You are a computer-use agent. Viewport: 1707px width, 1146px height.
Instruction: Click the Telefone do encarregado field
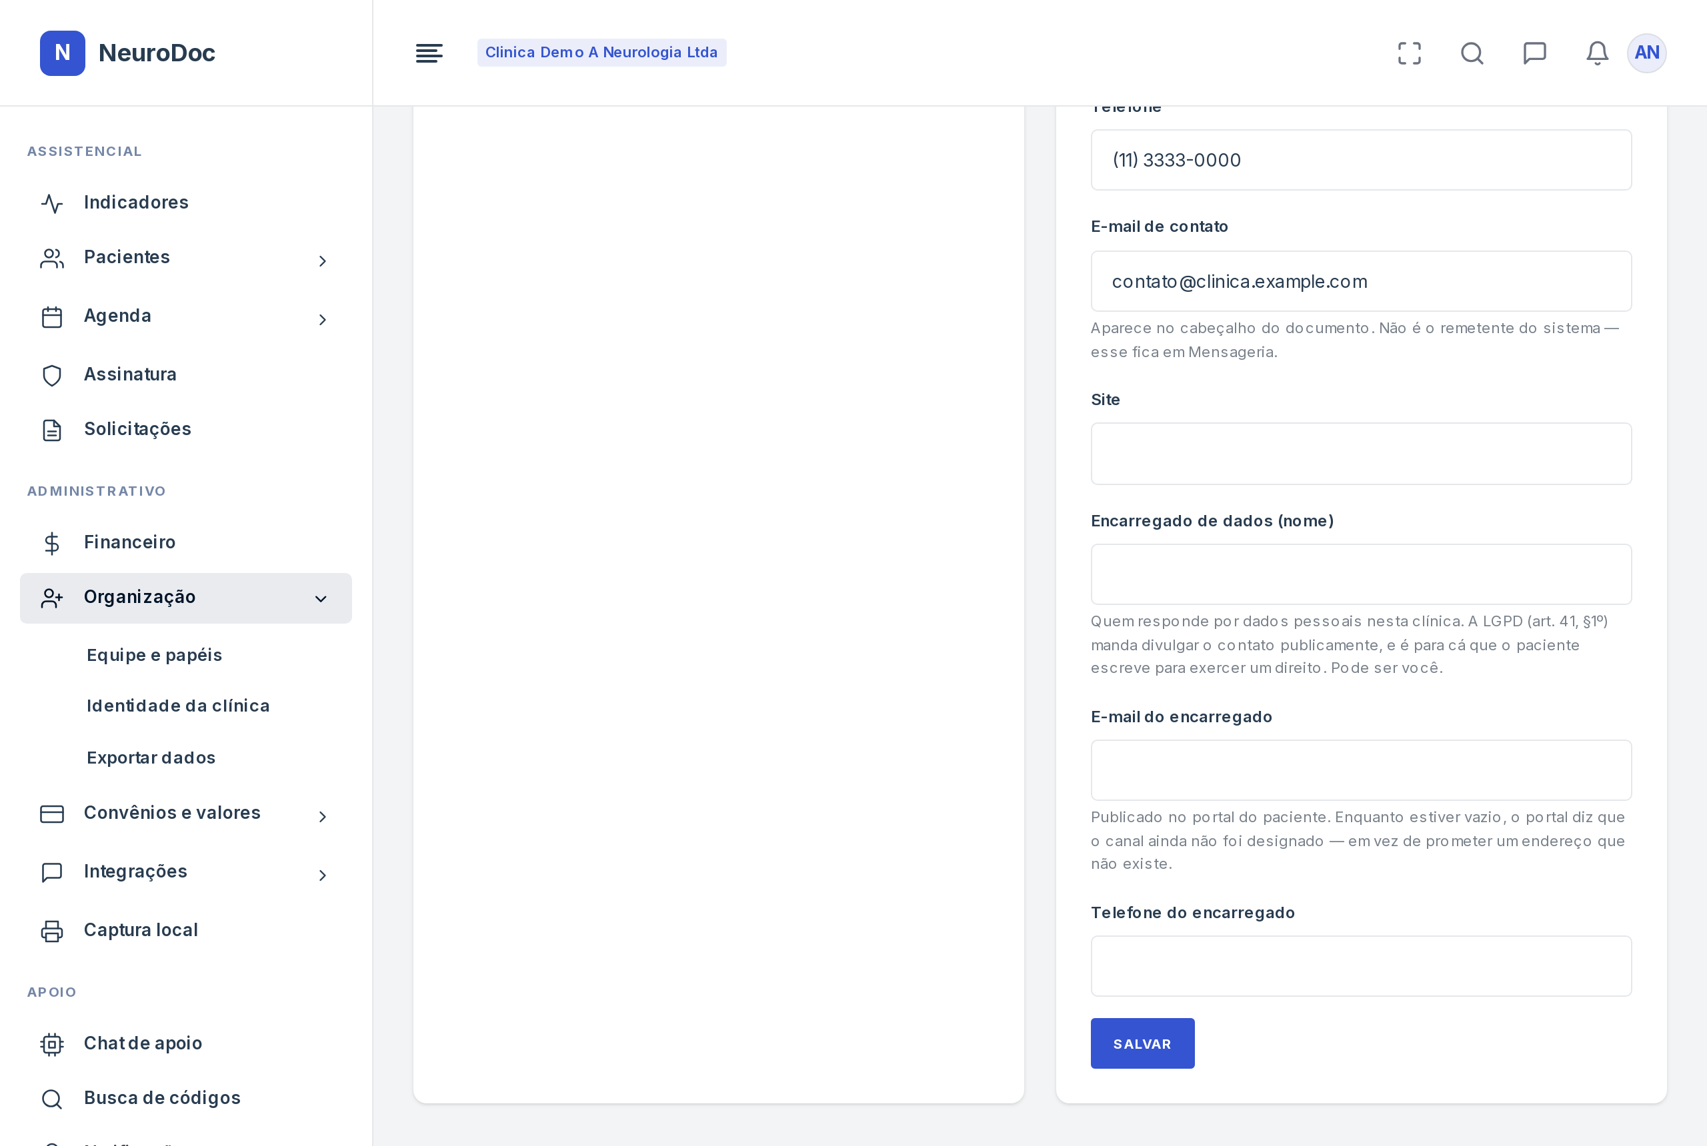pyautogui.click(x=1360, y=966)
